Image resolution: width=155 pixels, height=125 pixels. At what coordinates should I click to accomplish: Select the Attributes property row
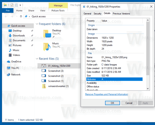click(114, 79)
